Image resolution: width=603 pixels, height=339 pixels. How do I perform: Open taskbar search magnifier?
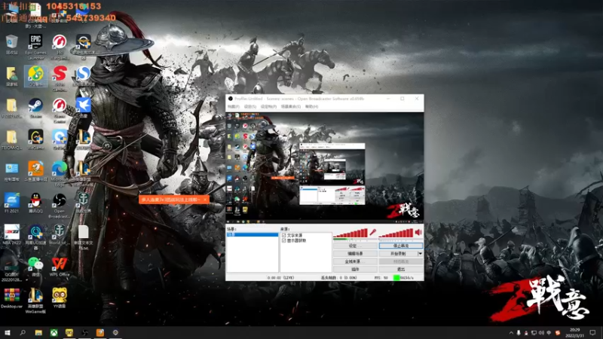23,332
